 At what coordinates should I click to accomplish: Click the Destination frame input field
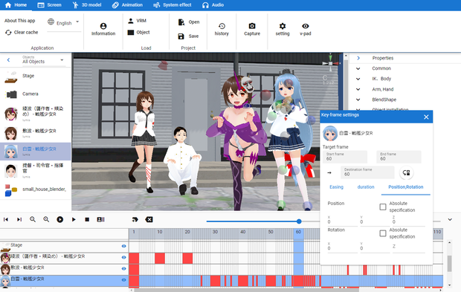pyautogui.click(x=367, y=172)
